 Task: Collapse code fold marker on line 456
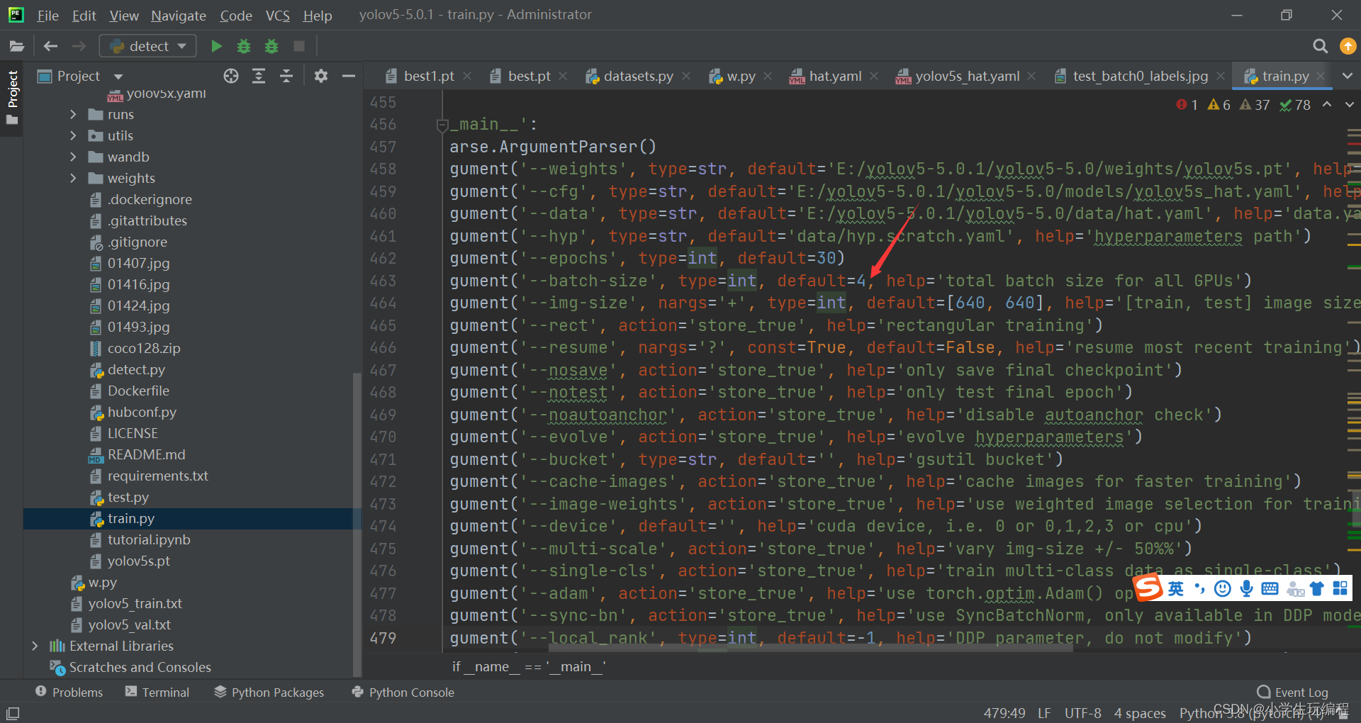pos(442,125)
